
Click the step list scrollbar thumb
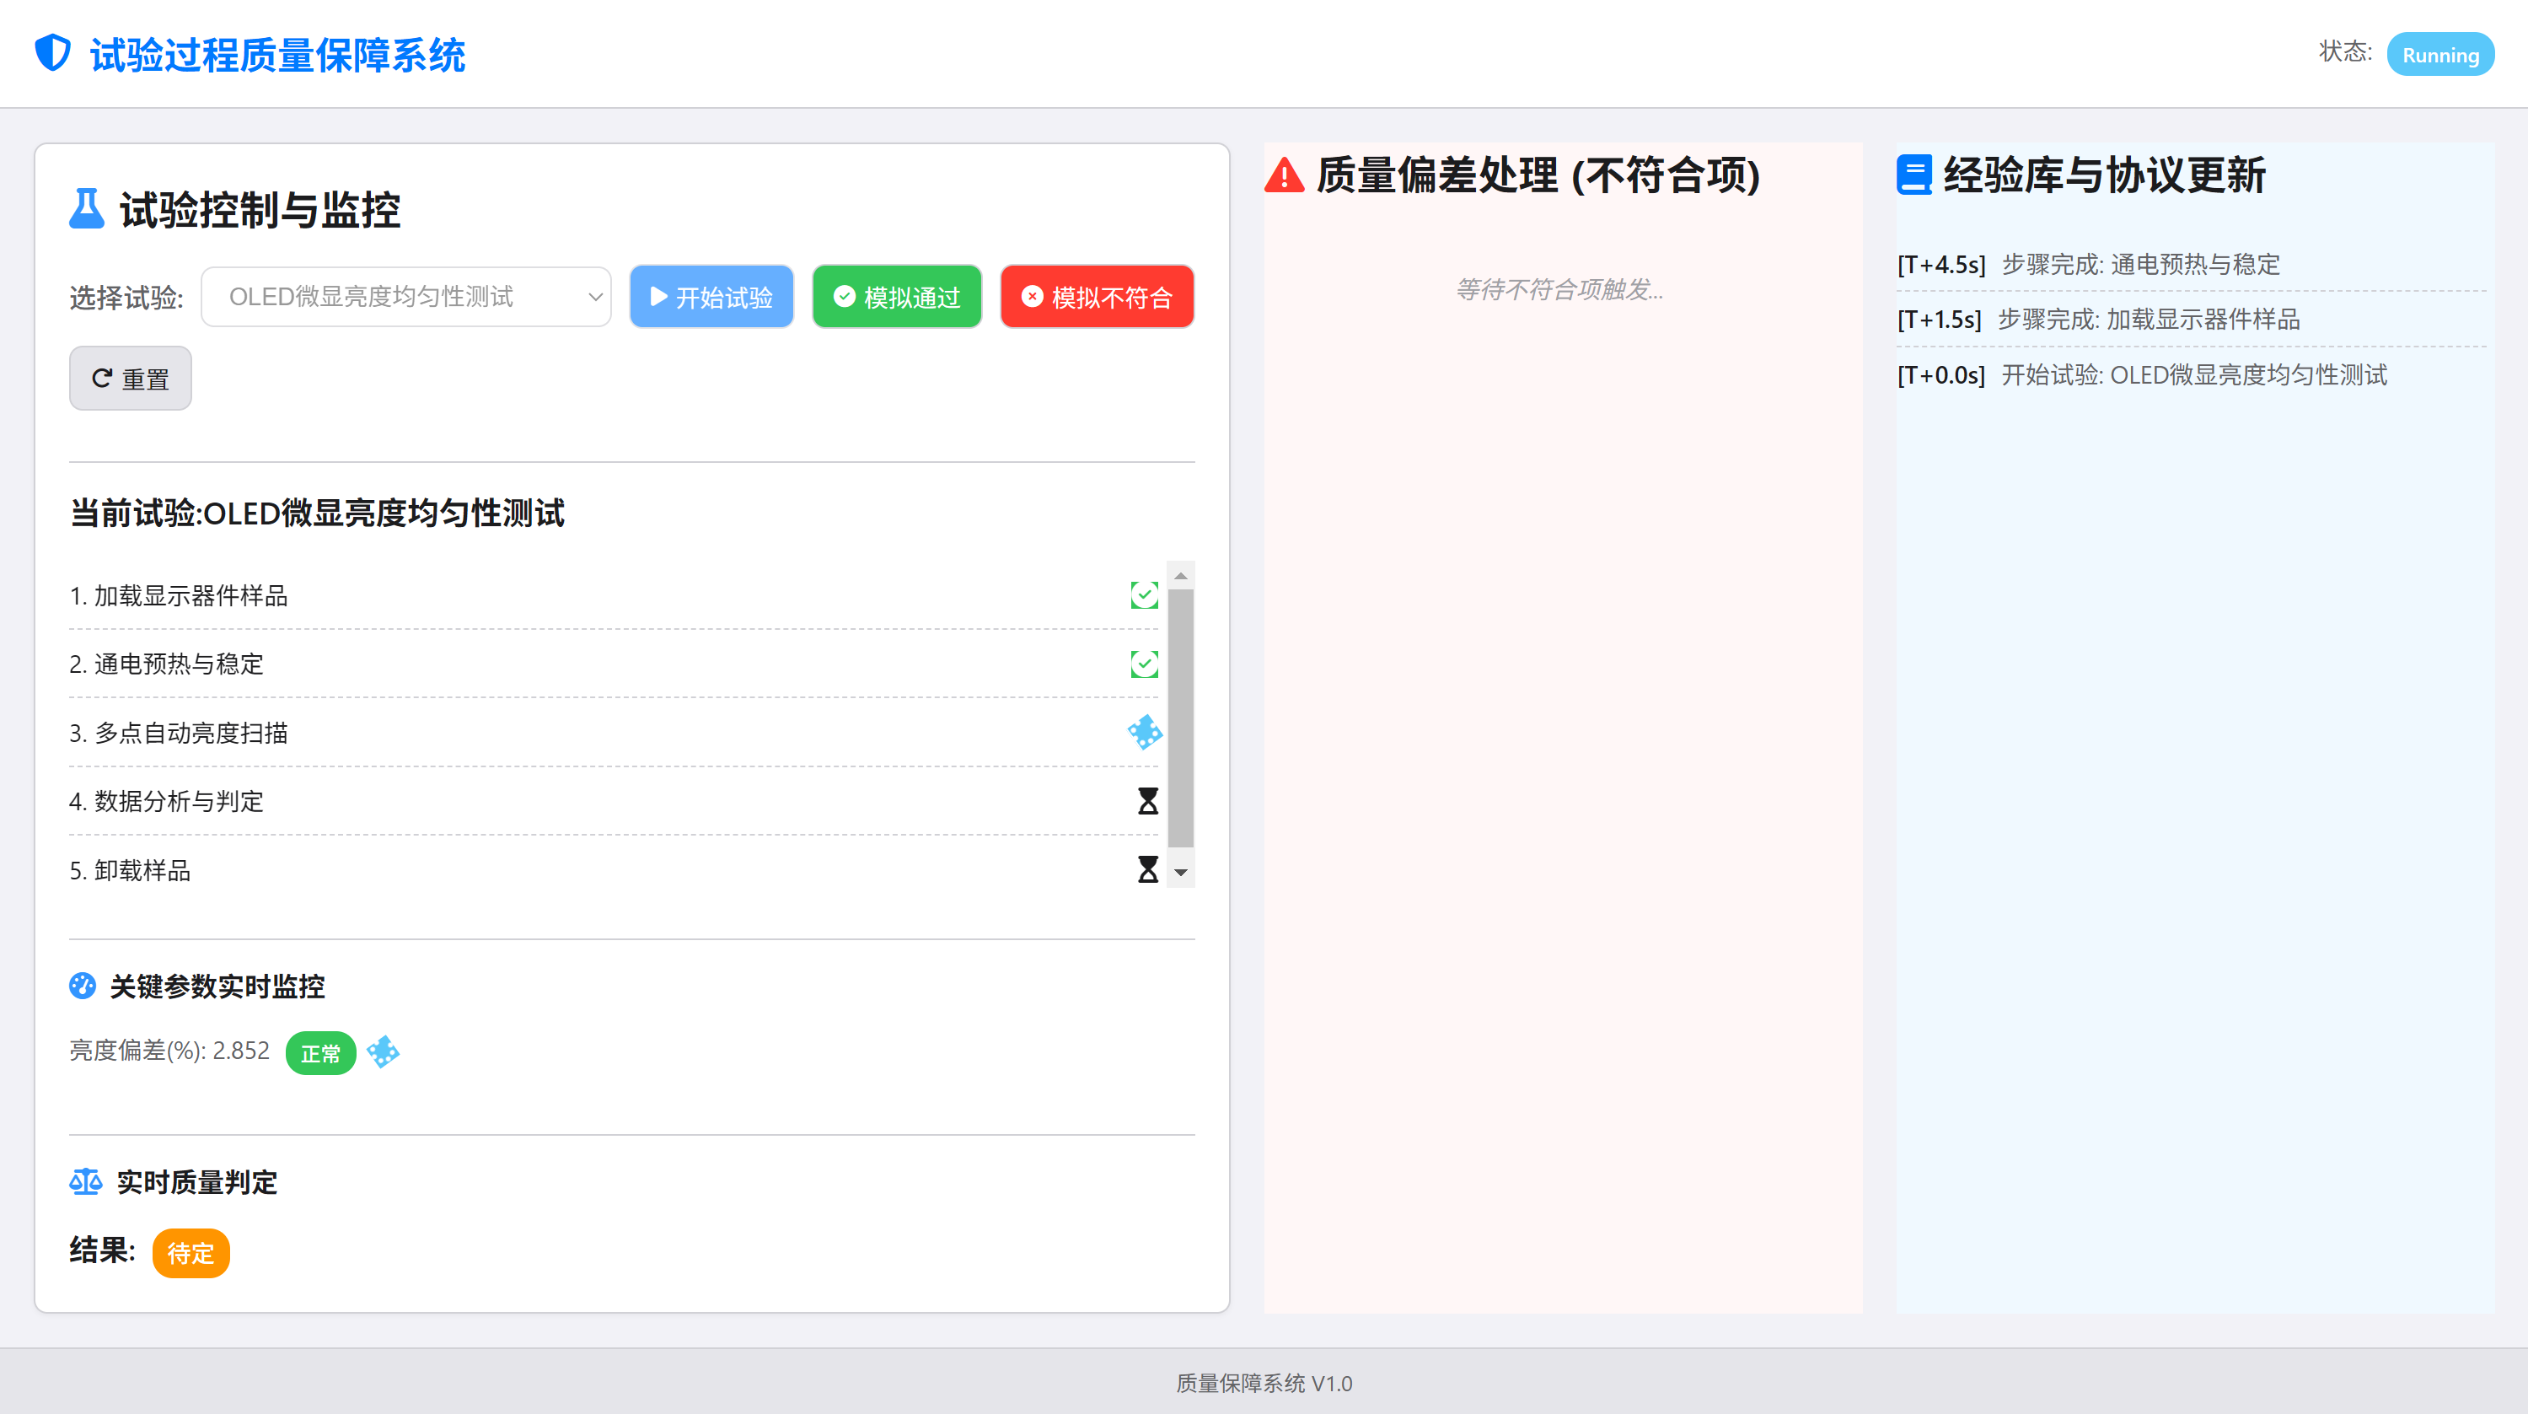click(1181, 717)
